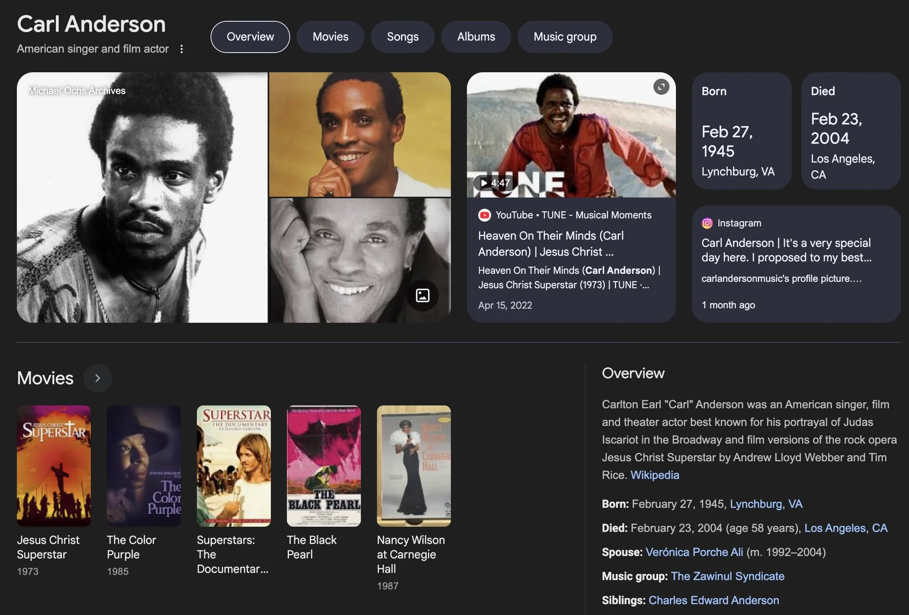This screenshot has width=909, height=615.
Task: Select the Songs tab
Action: [x=403, y=37]
